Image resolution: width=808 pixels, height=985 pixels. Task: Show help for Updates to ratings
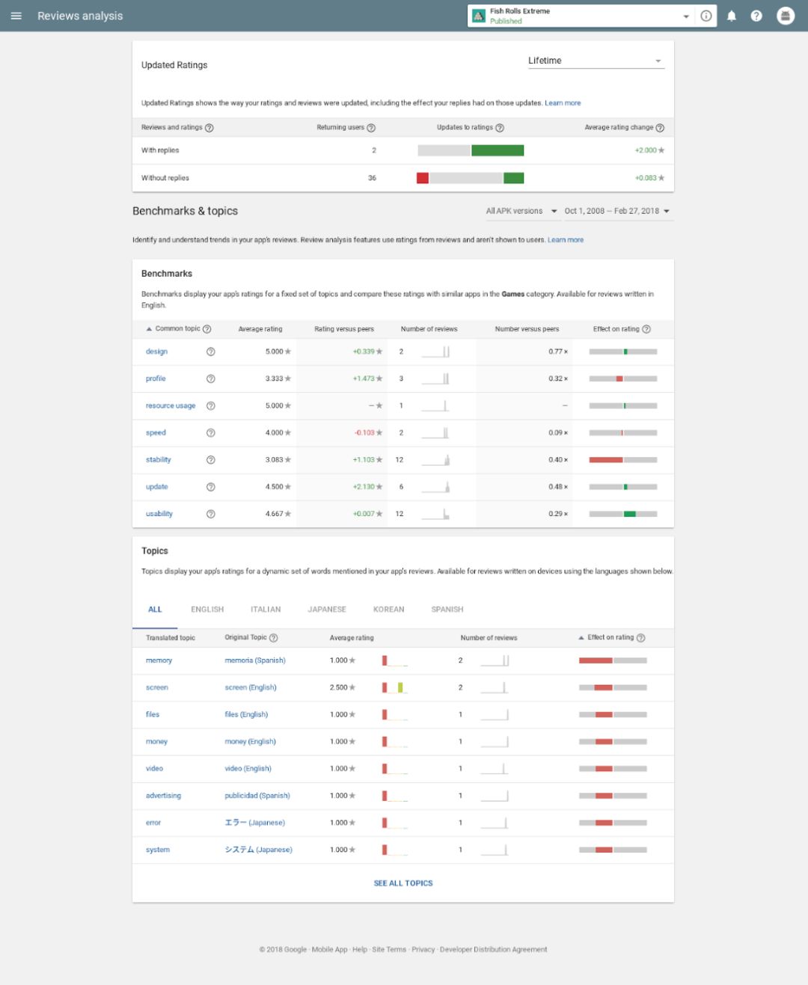(500, 128)
